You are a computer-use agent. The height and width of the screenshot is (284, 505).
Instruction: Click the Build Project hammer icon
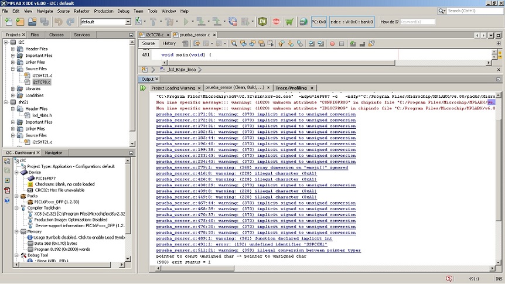click(x=153, y=22)
